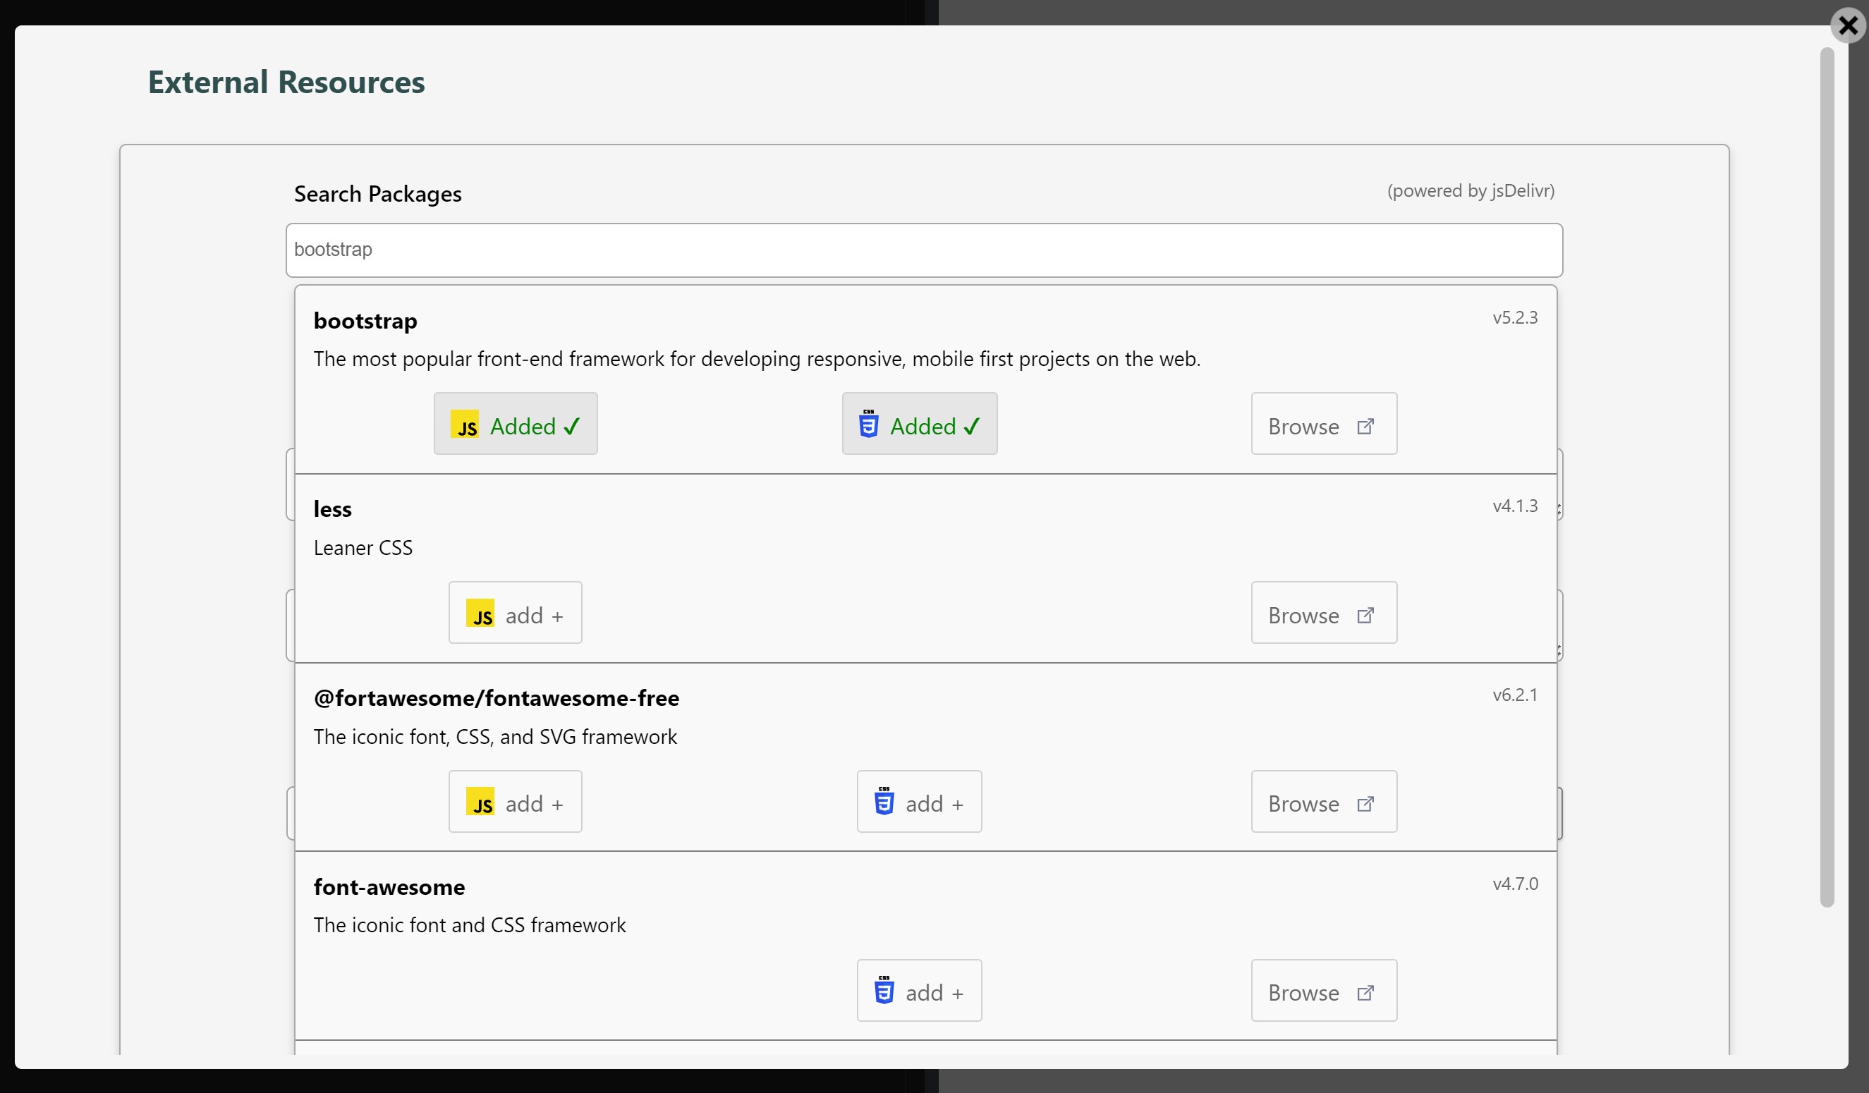1869x1093 pixels.
Task: Enable the less JavaScript resource via add
Action: (x=515, y=613)
